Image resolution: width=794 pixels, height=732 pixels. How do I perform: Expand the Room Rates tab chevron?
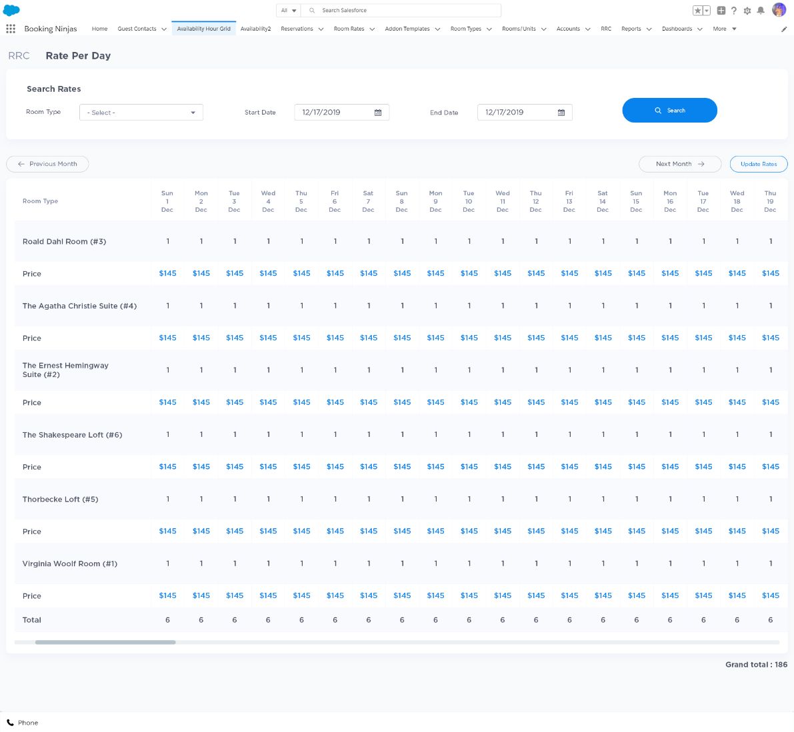372,29
